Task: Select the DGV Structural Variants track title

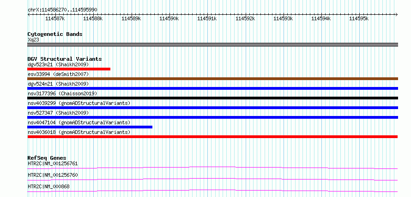Action: [x=65, y=59]
